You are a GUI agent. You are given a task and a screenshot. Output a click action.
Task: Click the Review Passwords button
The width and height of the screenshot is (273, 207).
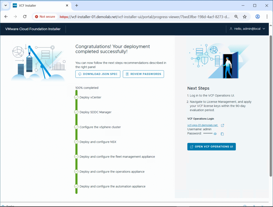(x=143, y=74)
